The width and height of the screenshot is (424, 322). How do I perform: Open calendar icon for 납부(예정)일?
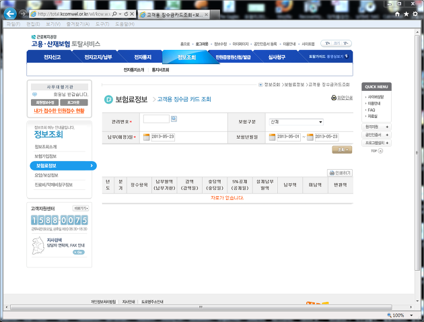coord(146,137)
